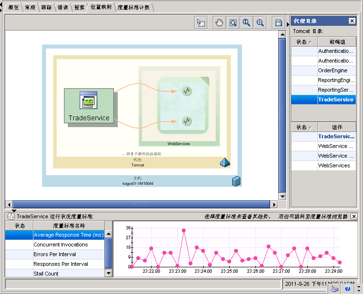Select Concurrent Invocations metric
This screenshot has height=294, width=363.
coord(55,245)
